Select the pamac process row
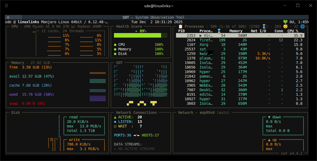 pos(205,76)
